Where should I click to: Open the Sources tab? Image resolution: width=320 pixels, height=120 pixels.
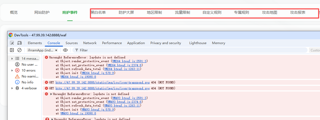tap(72, 43)
